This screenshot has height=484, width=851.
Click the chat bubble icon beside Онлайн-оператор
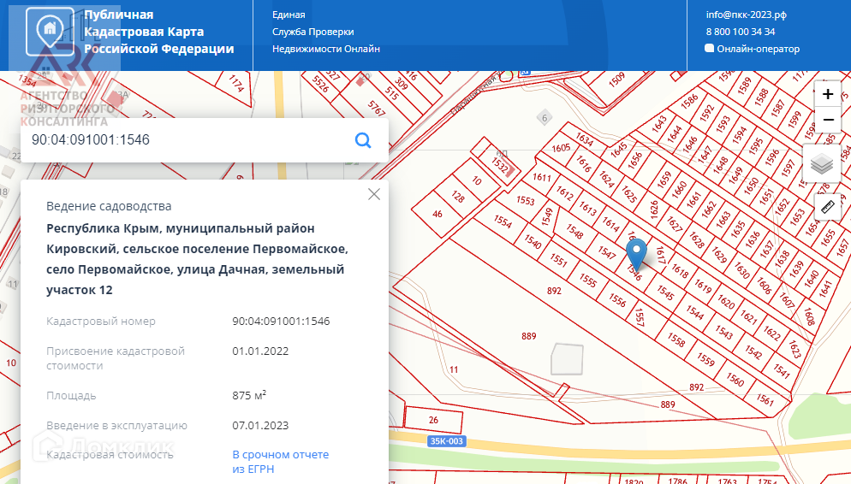click(x=709, y=49)
